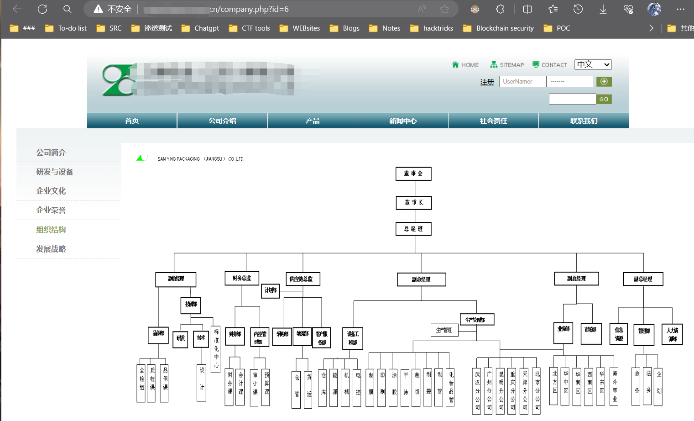Click the 注册 register link
The height and width of the screenshot is (421, 694).
pyautogui.click(x=487, y=82)
